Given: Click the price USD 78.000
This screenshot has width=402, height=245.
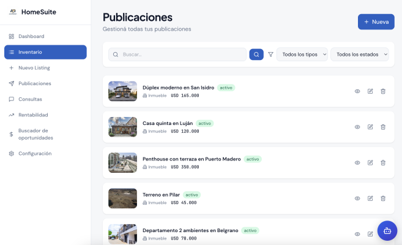Looking at the screenshot, I should coord(184,238).
